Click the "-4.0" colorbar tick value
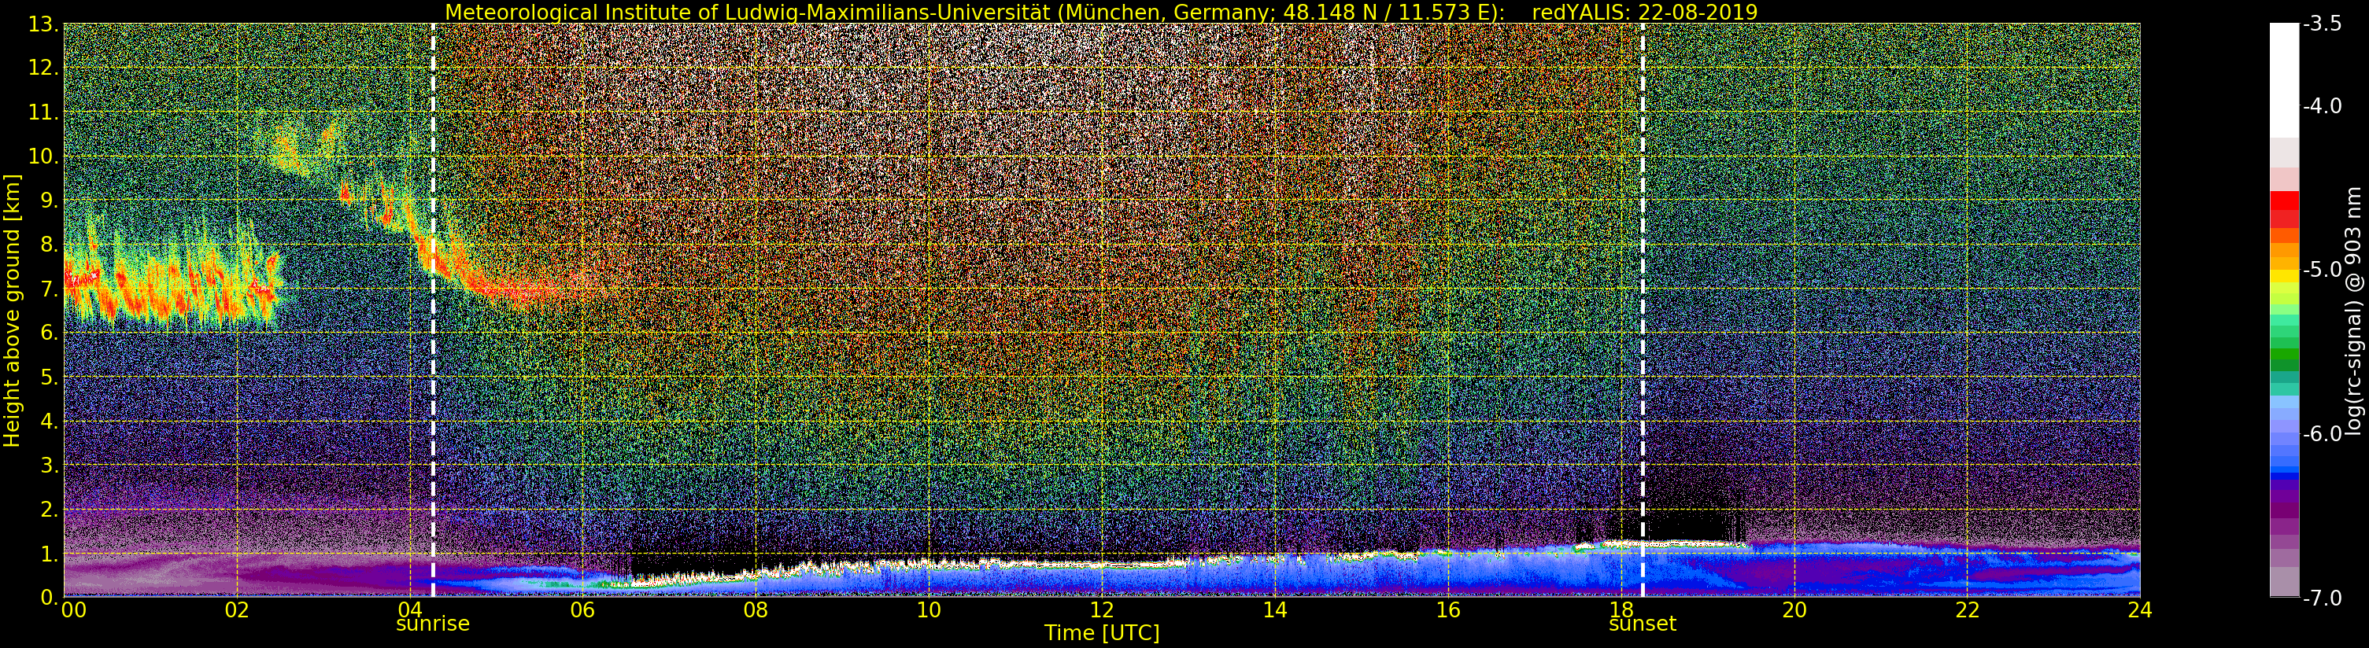 tap(2321, 107)
